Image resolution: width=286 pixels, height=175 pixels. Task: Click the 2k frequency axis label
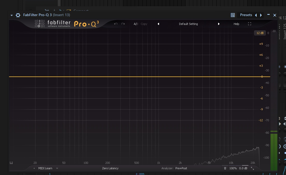click(180, 163)
